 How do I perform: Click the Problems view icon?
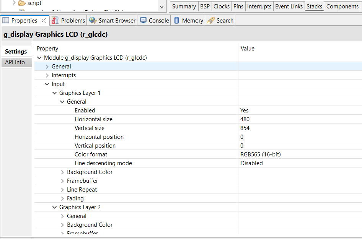[x=55, y=21]
